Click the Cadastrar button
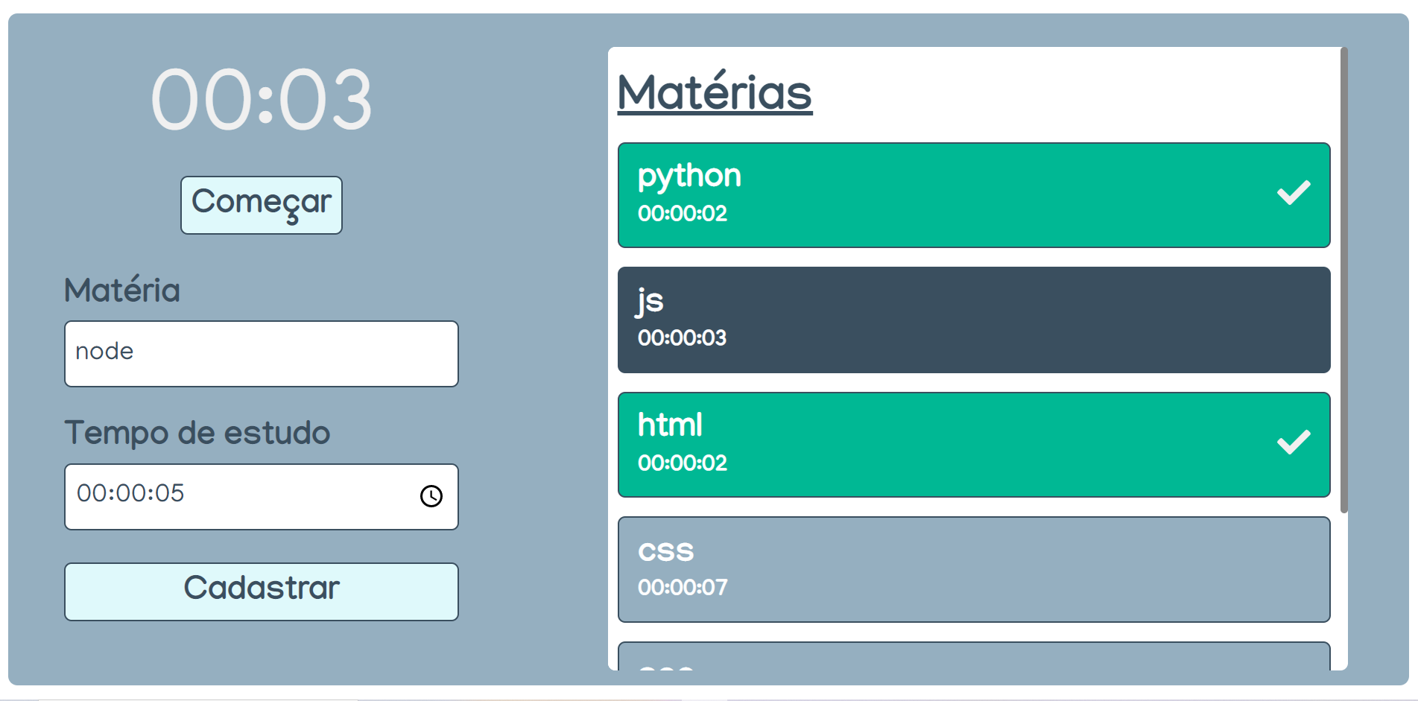The width and height of the screenshot is (1418, 701). click(262, 591)
